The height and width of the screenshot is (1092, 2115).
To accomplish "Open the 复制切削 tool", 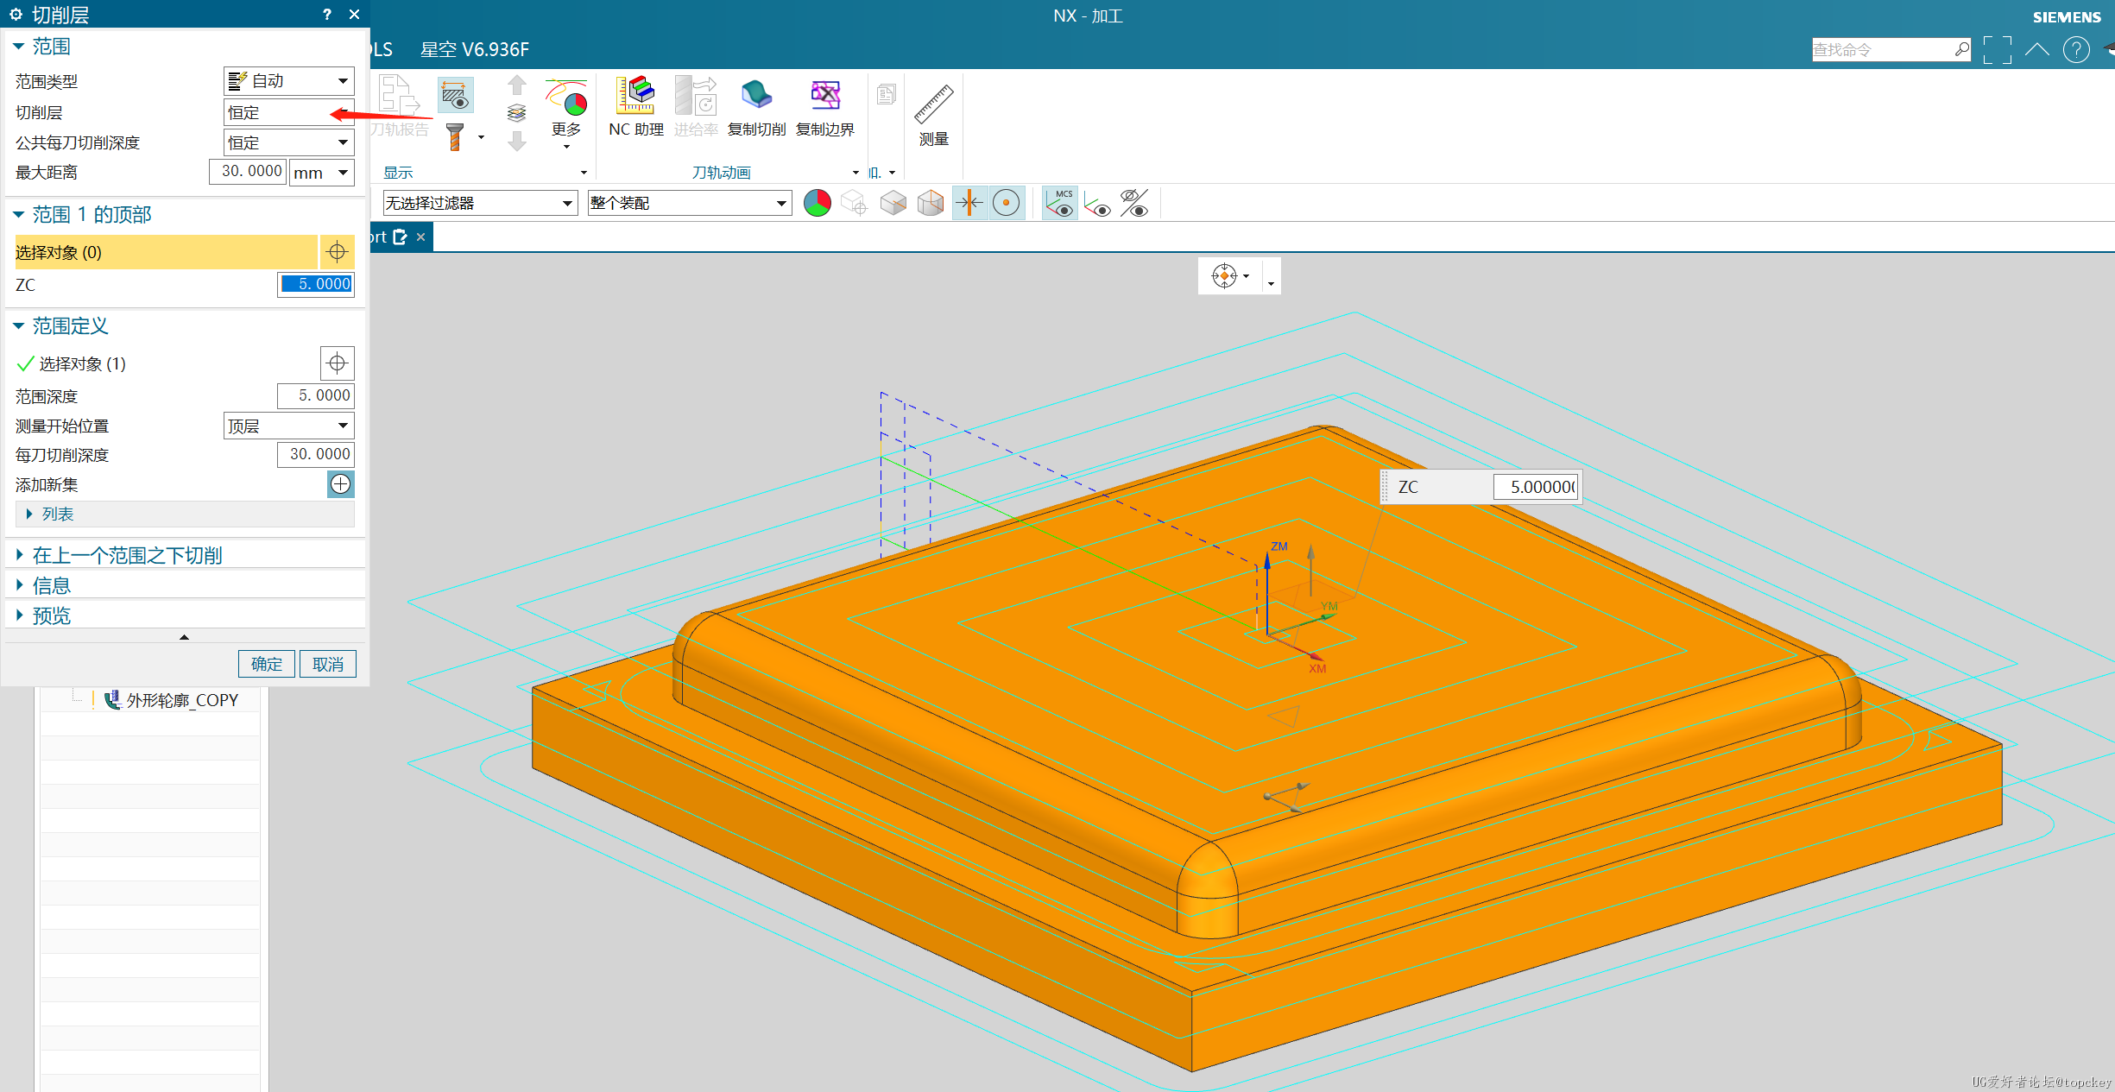I will pyautogui.click(x=756, y=95).
